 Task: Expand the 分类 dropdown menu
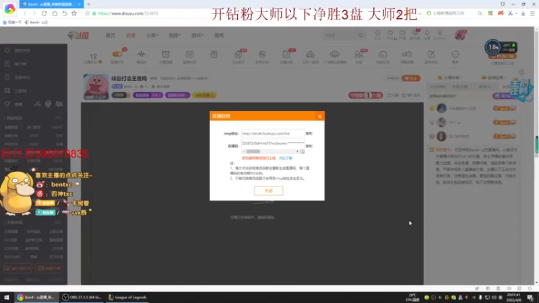[x=152, y=36]
